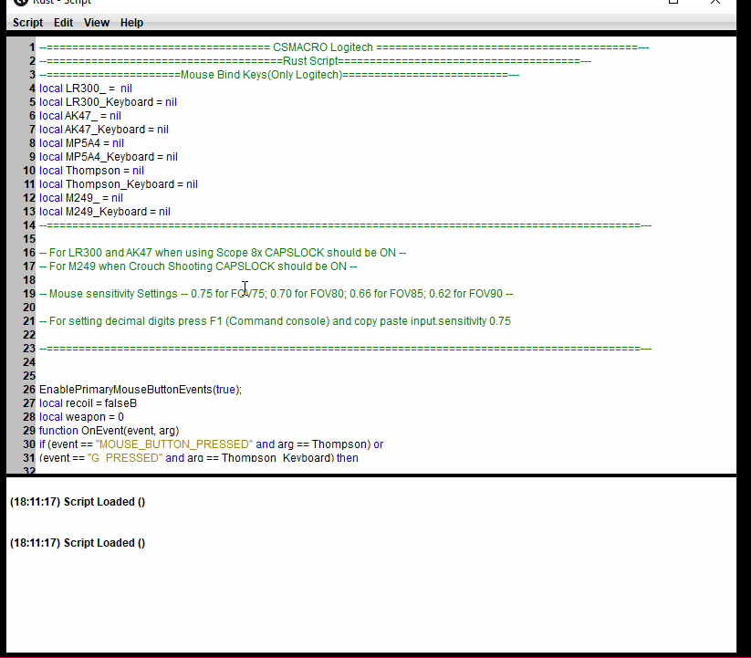Click the 'Mouse Bind Keys(Only Logitech)' comment
Image resolution: width=751 pixels, height=658 pixels.
[x=279, y=75]
